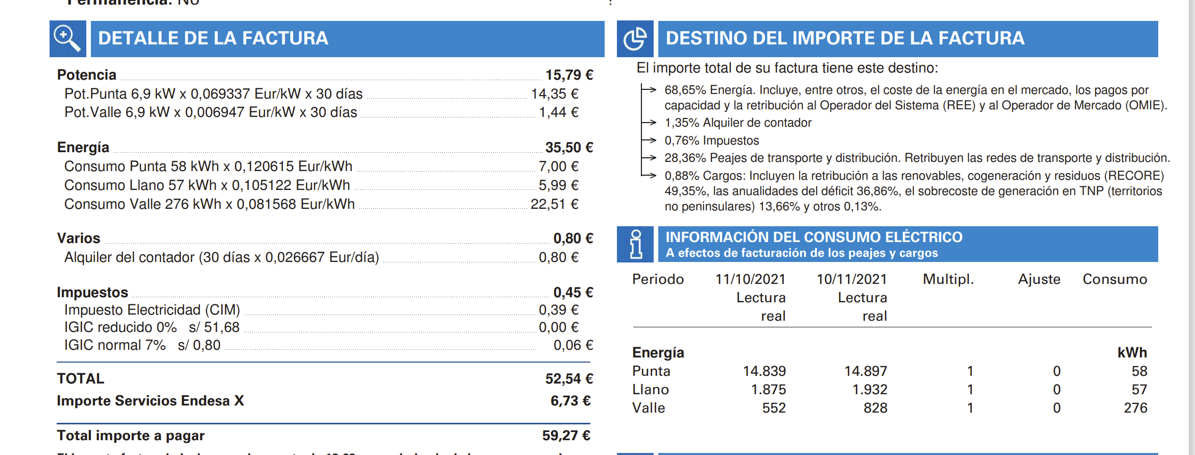Image resolution: width=1195 pixels, height=455 pixels.
Task: Click the Potencia total of 15,79 €
Action: [569, 75]
